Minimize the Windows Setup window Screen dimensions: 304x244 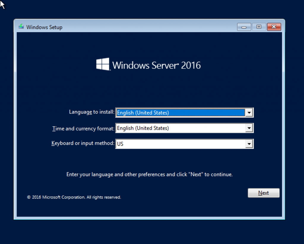tap(244, 26)
